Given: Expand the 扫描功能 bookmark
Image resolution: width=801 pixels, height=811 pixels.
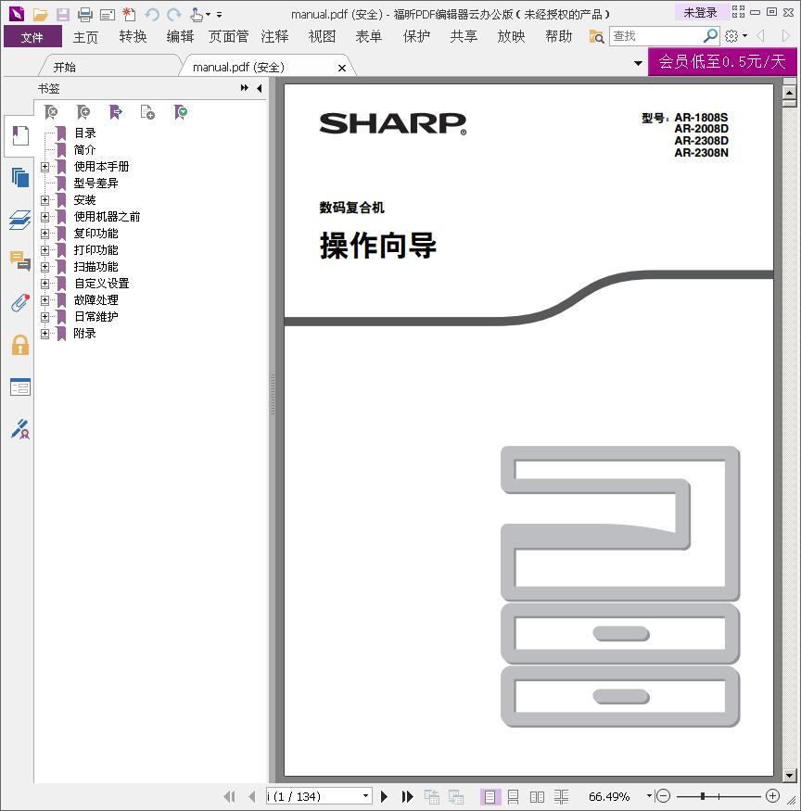Looking at the screenshot, I should click(x=45, y=267).
